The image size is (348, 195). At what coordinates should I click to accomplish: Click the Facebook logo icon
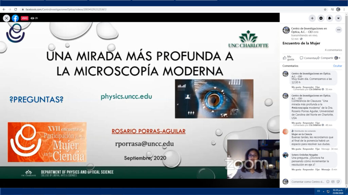(x=15, y=18)
